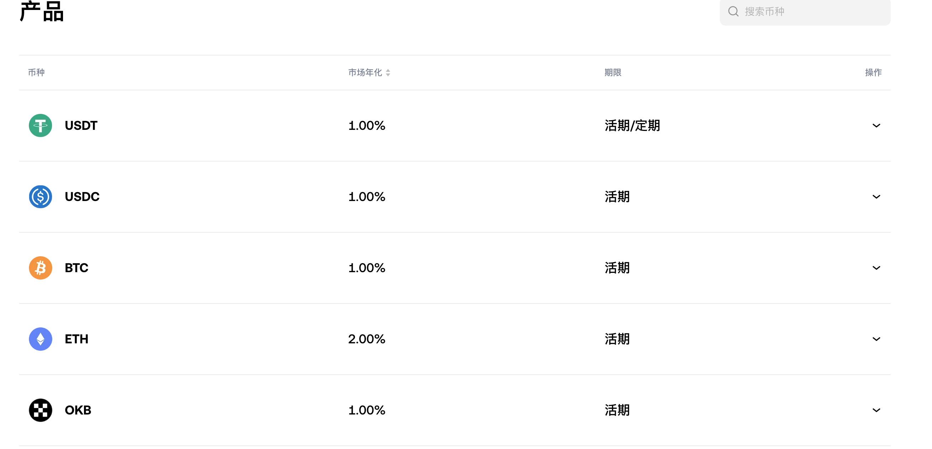Type in the 搜索币种 search field
Viewport: 932px width, 449px height.
tap(814, 12)
